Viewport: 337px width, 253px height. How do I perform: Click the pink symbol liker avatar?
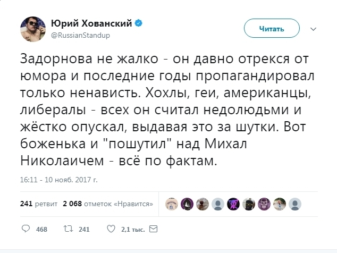pos(232,203)
